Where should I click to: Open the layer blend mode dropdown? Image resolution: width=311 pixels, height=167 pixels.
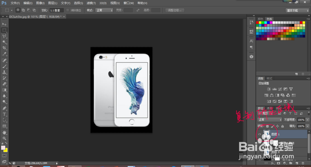tap(270, 120)
